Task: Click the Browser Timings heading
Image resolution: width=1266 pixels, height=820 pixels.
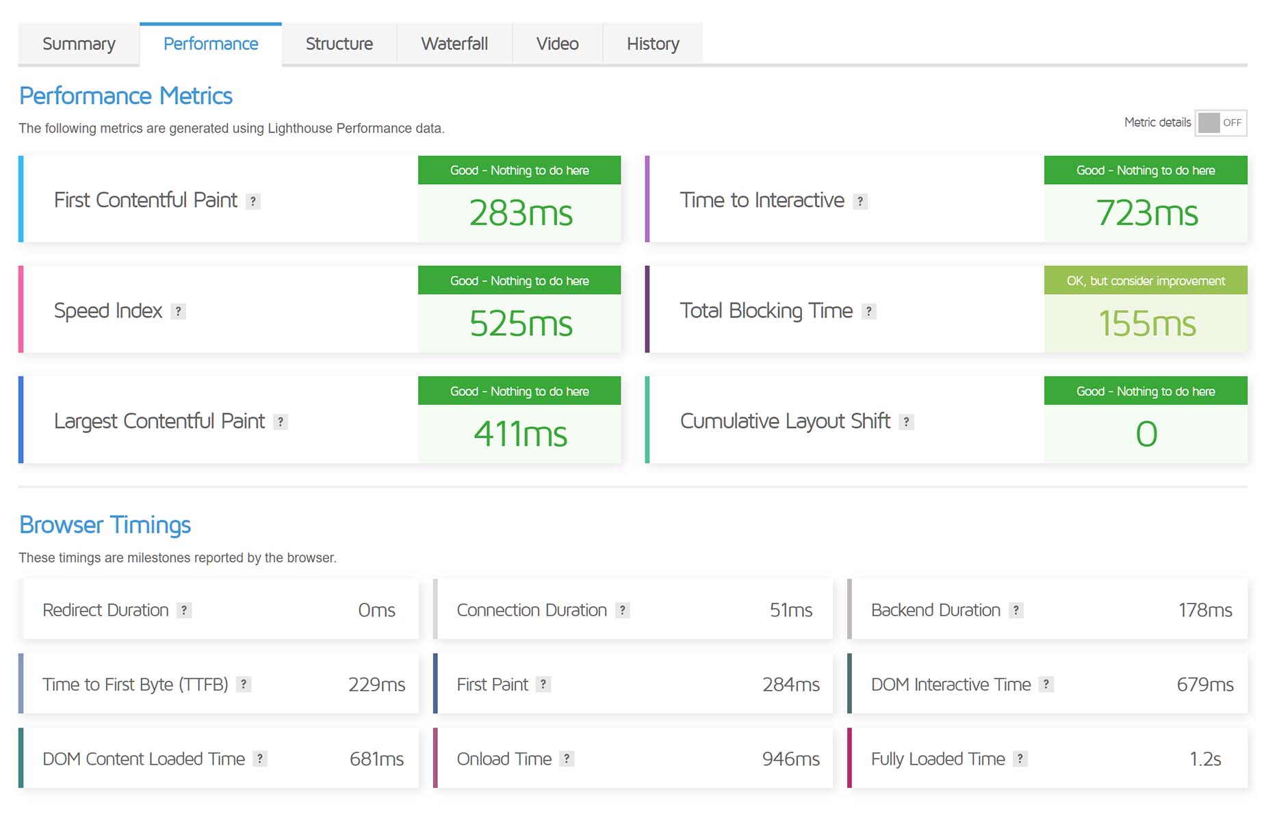Action: tap(105, 525)
